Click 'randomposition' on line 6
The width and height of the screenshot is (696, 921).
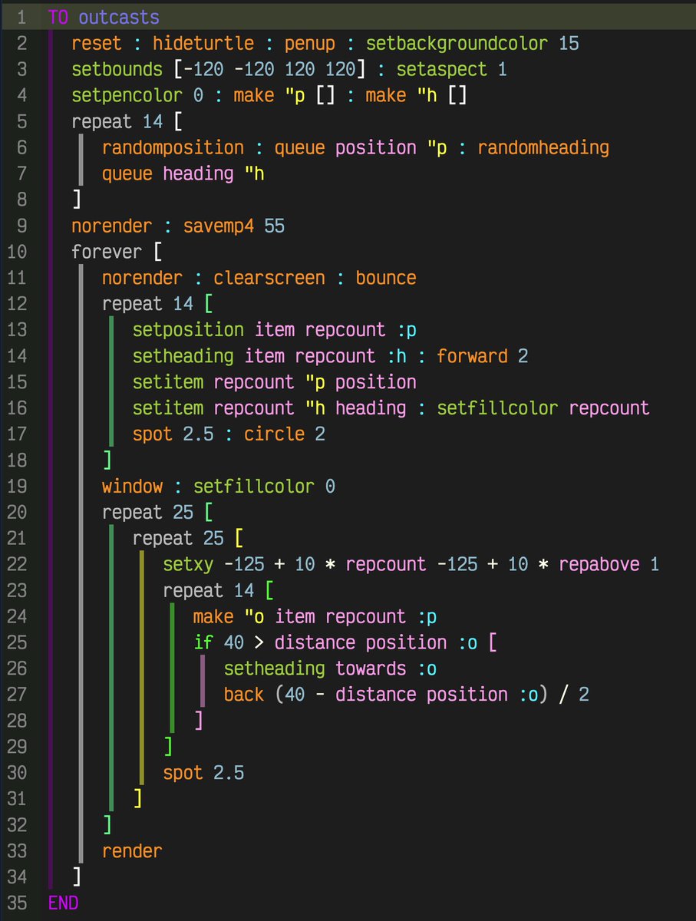pos(173,147)
